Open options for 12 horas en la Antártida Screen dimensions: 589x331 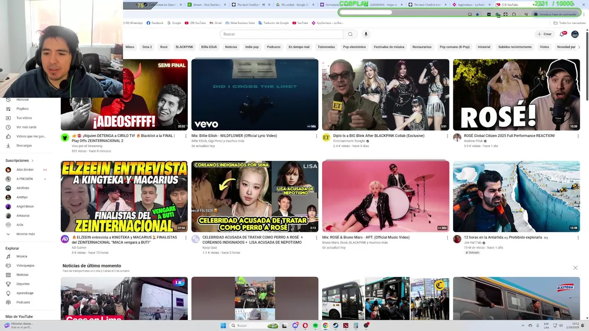(x=578, y=238)
